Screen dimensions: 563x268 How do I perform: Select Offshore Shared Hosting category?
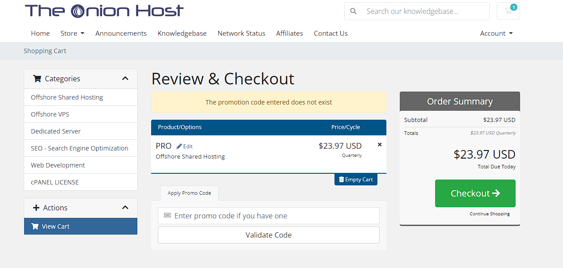tap(80, 97)
